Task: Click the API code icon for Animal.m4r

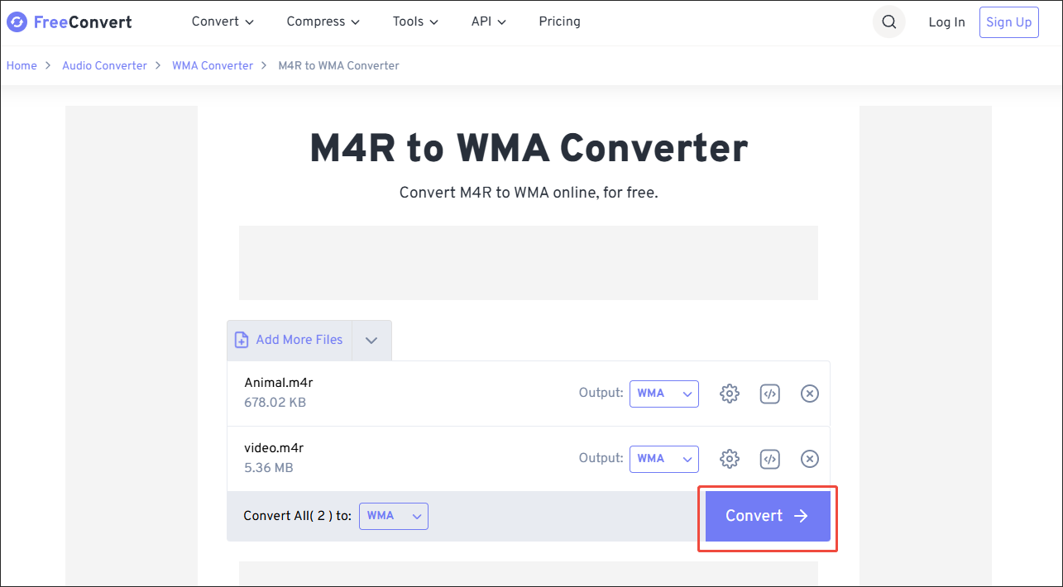Action: tap(770, 394)
